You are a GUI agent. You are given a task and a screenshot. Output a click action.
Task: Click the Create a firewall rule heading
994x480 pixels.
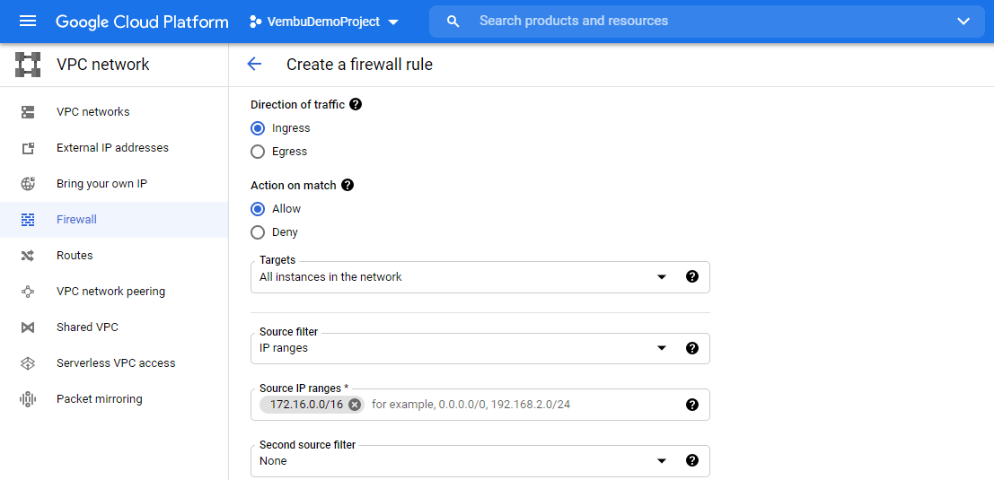pyautogui.click(x=359, y=64)
